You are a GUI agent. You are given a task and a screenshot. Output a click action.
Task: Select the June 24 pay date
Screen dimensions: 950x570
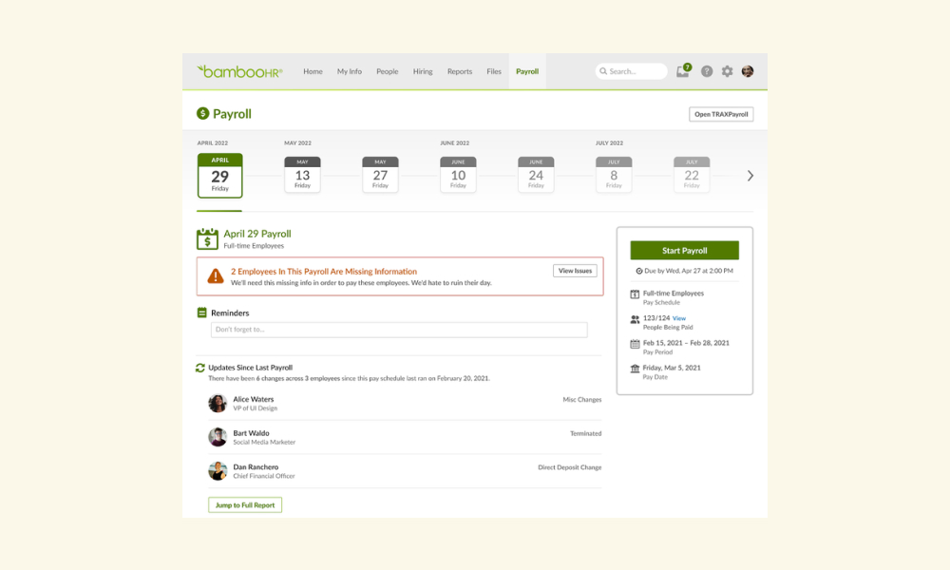click(x=536, y=175)
